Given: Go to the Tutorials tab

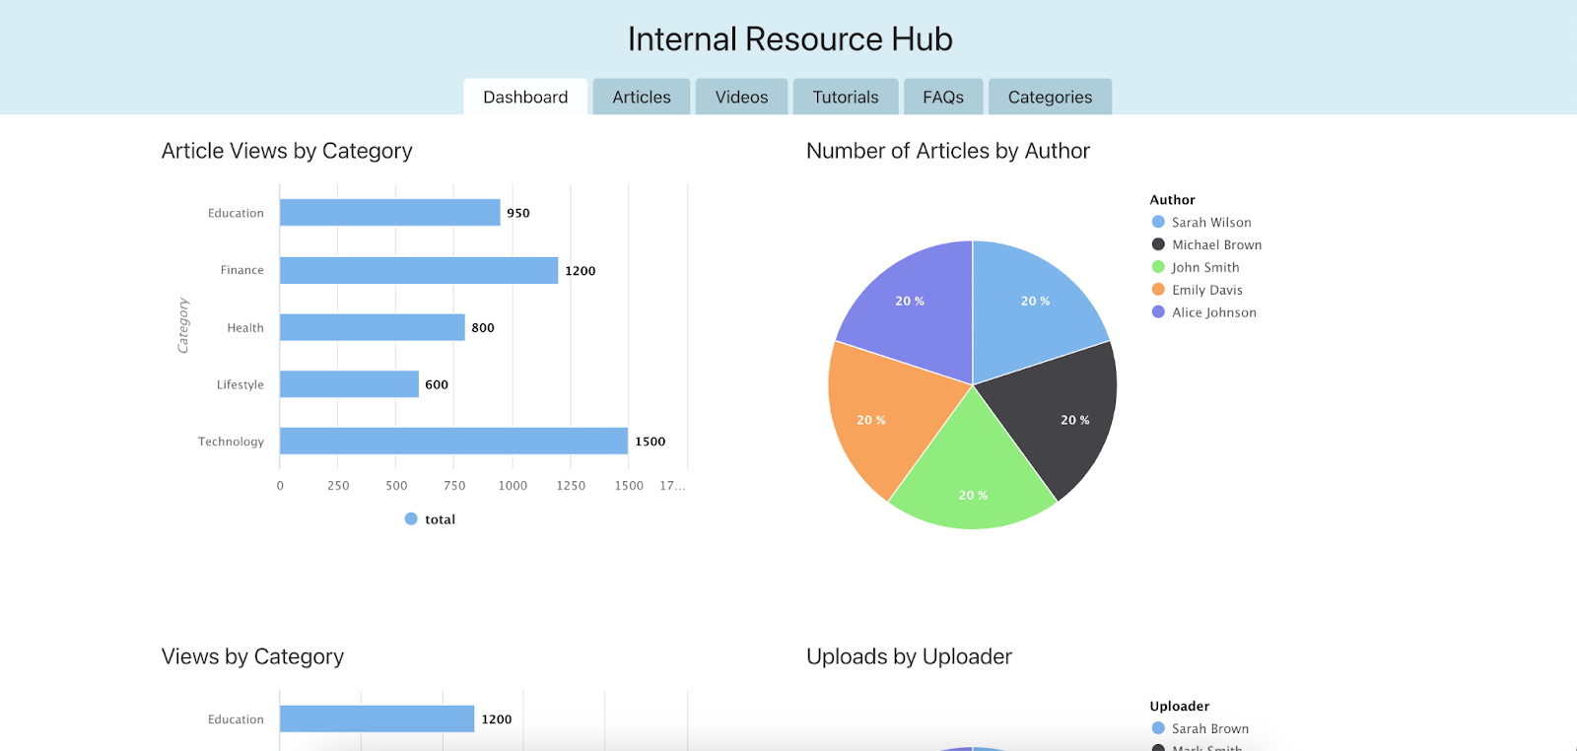Looking at the screenshot, I should click(x=845, y=98).
